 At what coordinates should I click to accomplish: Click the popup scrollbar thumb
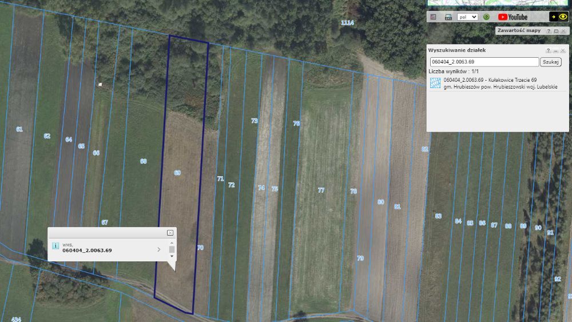tap(172, 249)
